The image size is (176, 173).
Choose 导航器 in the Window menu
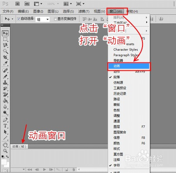click(129, 60)
